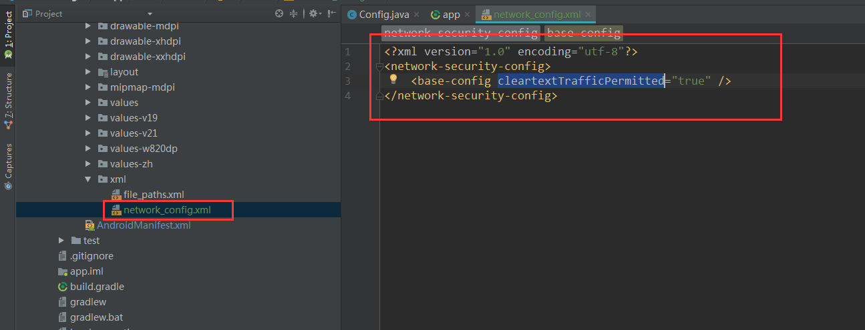Expand the values-v19 folder
The height and width of the screenshot is (330, 865).
click(88, 118)
